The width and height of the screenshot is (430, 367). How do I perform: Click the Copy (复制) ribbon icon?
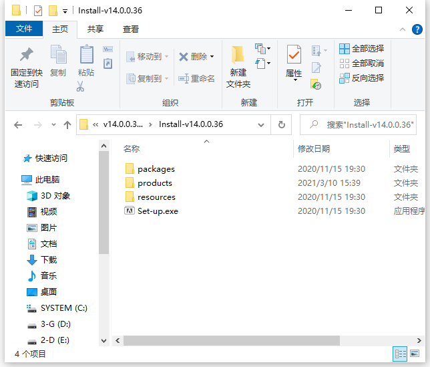point(58,54)
